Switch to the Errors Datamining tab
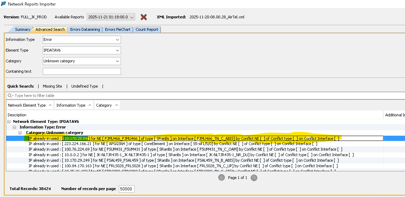The height and width of the screenshot is (197, 405). pyautogui.click(x=85, y=30)
